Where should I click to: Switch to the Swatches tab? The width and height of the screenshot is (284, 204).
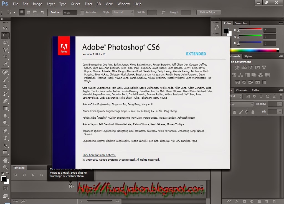tap(241, 23)
